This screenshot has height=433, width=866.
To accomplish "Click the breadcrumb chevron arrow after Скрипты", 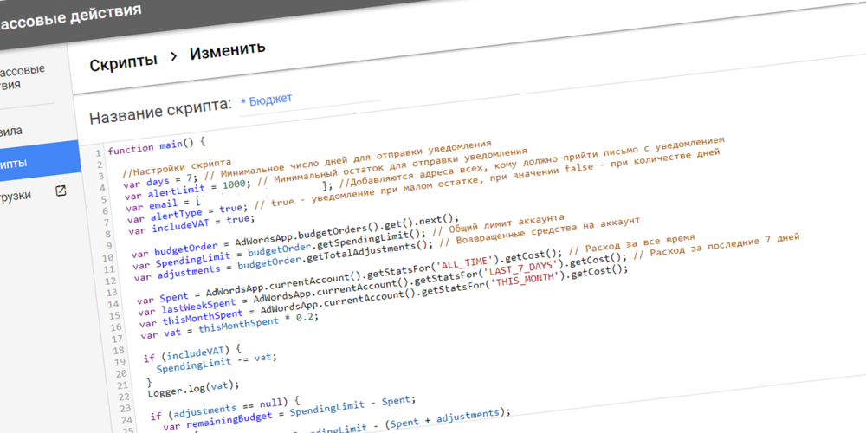I will 173,55.
